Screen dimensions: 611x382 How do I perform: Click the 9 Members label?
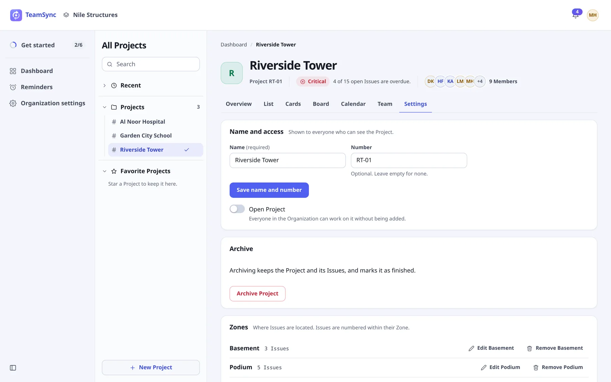[x=503, y=81]
